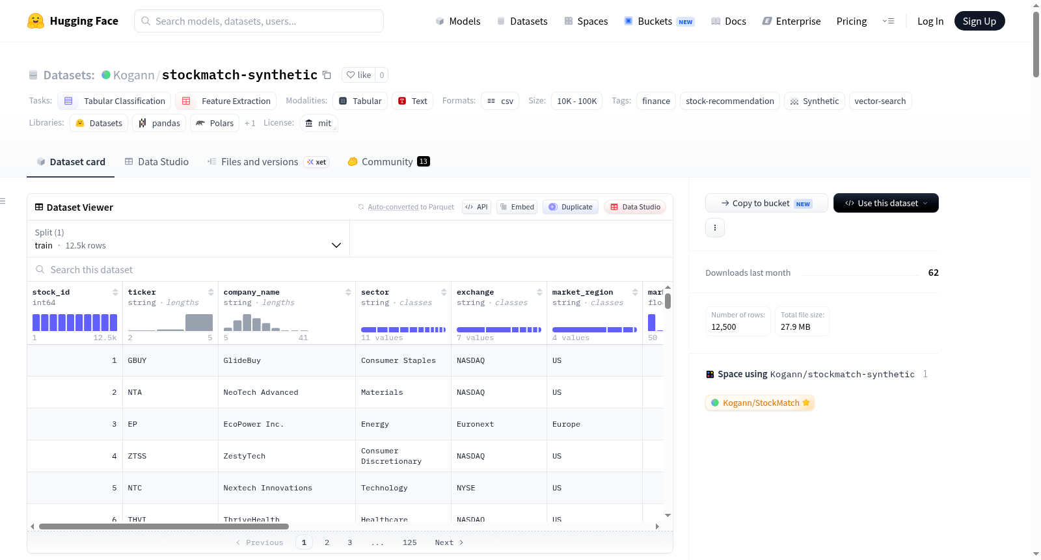Viewport: 1041px width, 560px height.
Task: Click Copy to bucket button
Action: 766,203
